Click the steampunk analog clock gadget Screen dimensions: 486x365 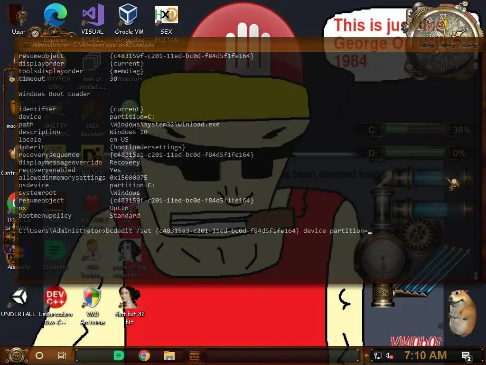443,40
